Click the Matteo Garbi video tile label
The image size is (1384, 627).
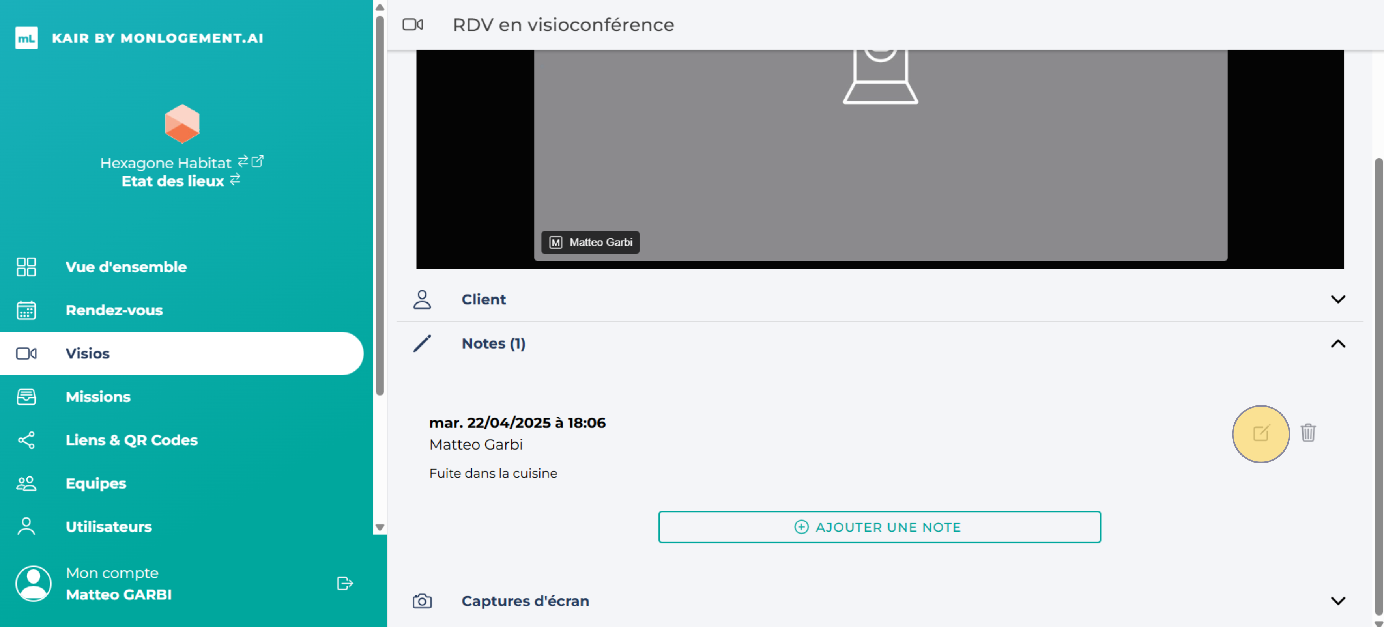590,242
